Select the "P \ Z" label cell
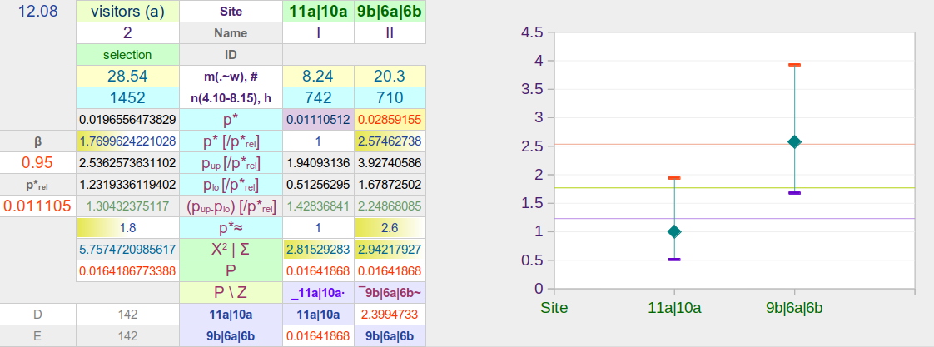This screenshot has height=347, width=934. 231,292
